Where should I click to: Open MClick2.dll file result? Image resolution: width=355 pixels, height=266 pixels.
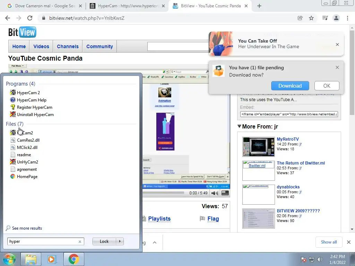[x=24, y=147]
